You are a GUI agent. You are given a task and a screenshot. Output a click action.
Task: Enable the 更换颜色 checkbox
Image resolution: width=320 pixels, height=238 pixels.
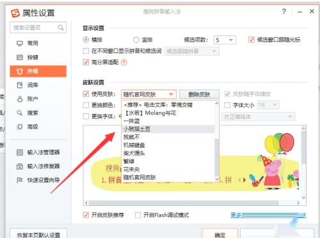pos(86,105)
